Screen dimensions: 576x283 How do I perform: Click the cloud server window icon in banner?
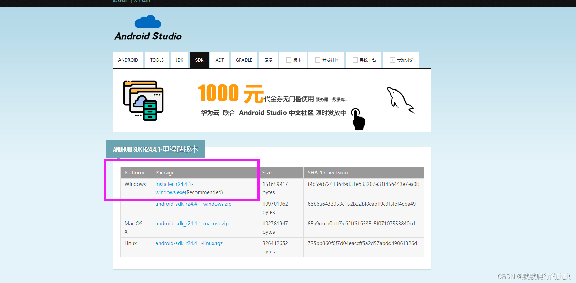[143, 101]
